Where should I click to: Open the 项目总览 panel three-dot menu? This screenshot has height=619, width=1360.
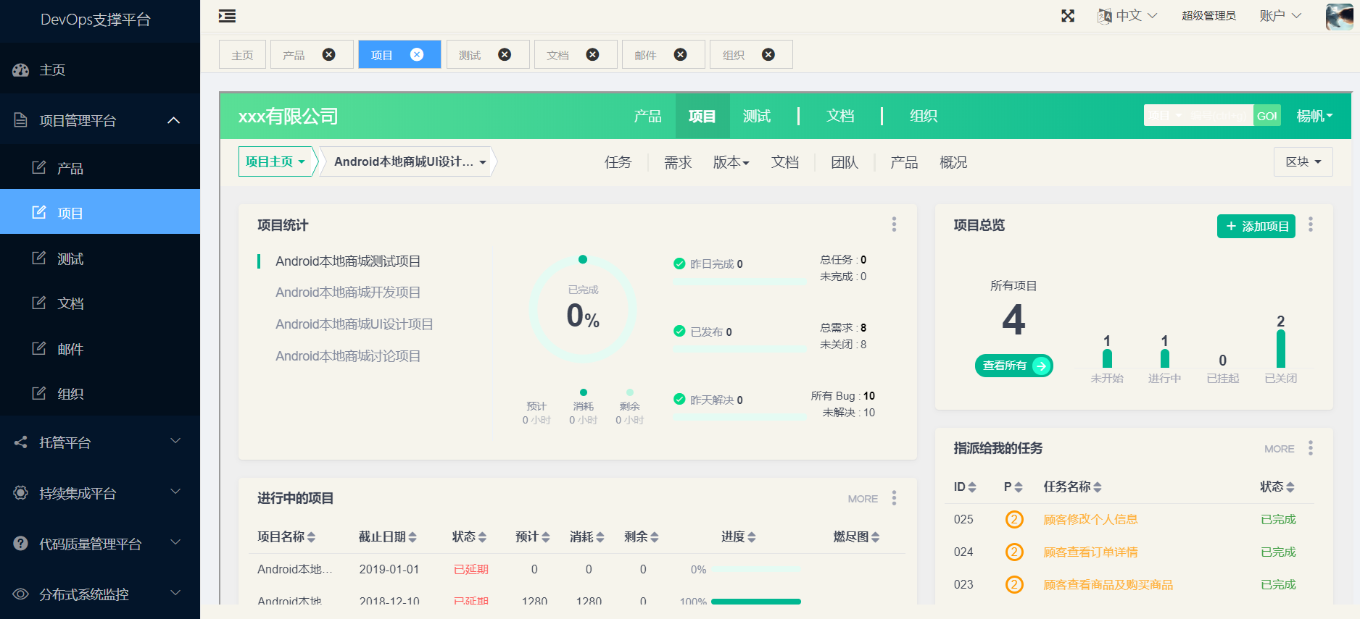pyautogui.click(x=1310, y=224)
